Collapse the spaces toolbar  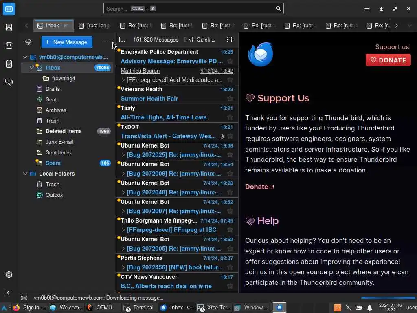pos(9,293)
